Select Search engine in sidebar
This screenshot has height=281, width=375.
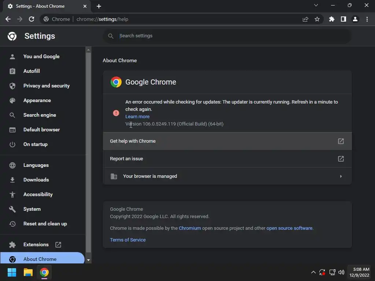[40, 115]
